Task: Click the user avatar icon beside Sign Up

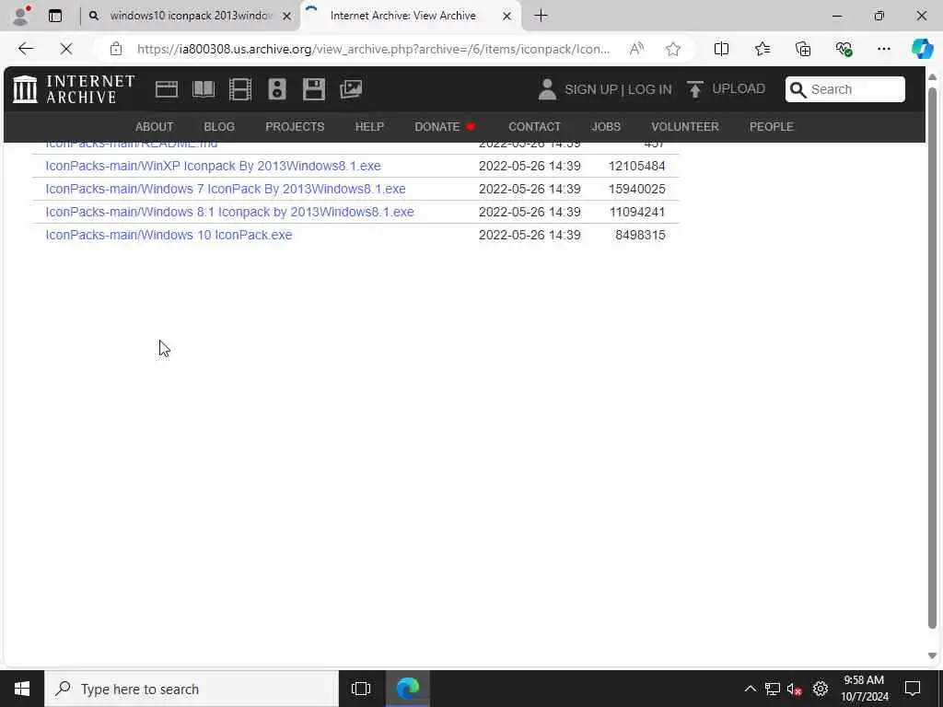Action: pos(547,89)
